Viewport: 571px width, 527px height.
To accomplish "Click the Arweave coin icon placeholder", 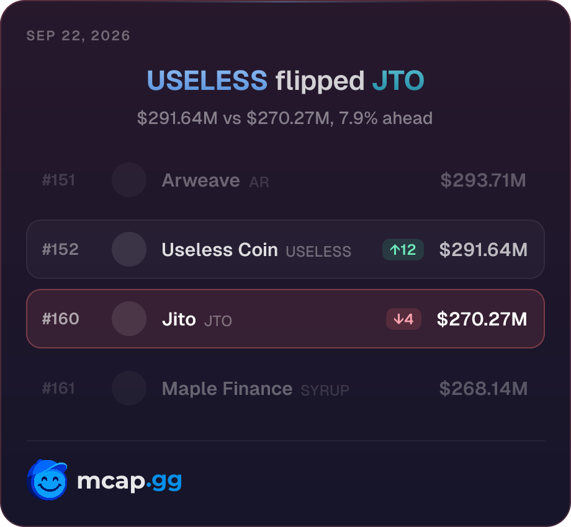I will (129, 180).
